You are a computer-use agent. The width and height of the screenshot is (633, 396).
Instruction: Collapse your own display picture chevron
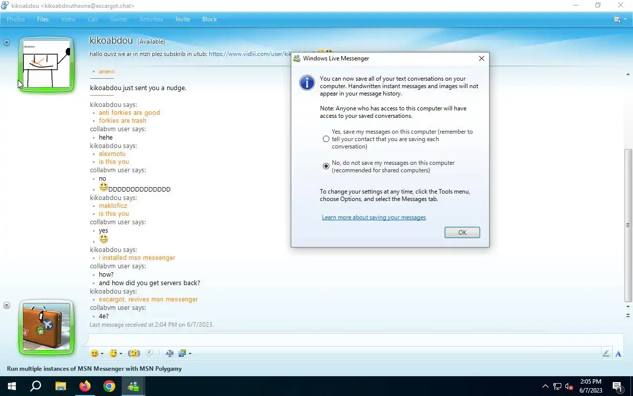tap(6, 305)
